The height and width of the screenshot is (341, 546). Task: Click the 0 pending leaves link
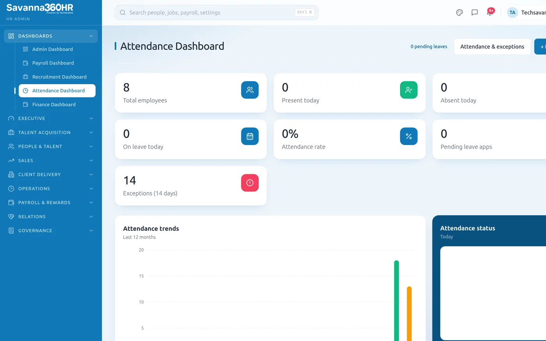click(429, 46)
